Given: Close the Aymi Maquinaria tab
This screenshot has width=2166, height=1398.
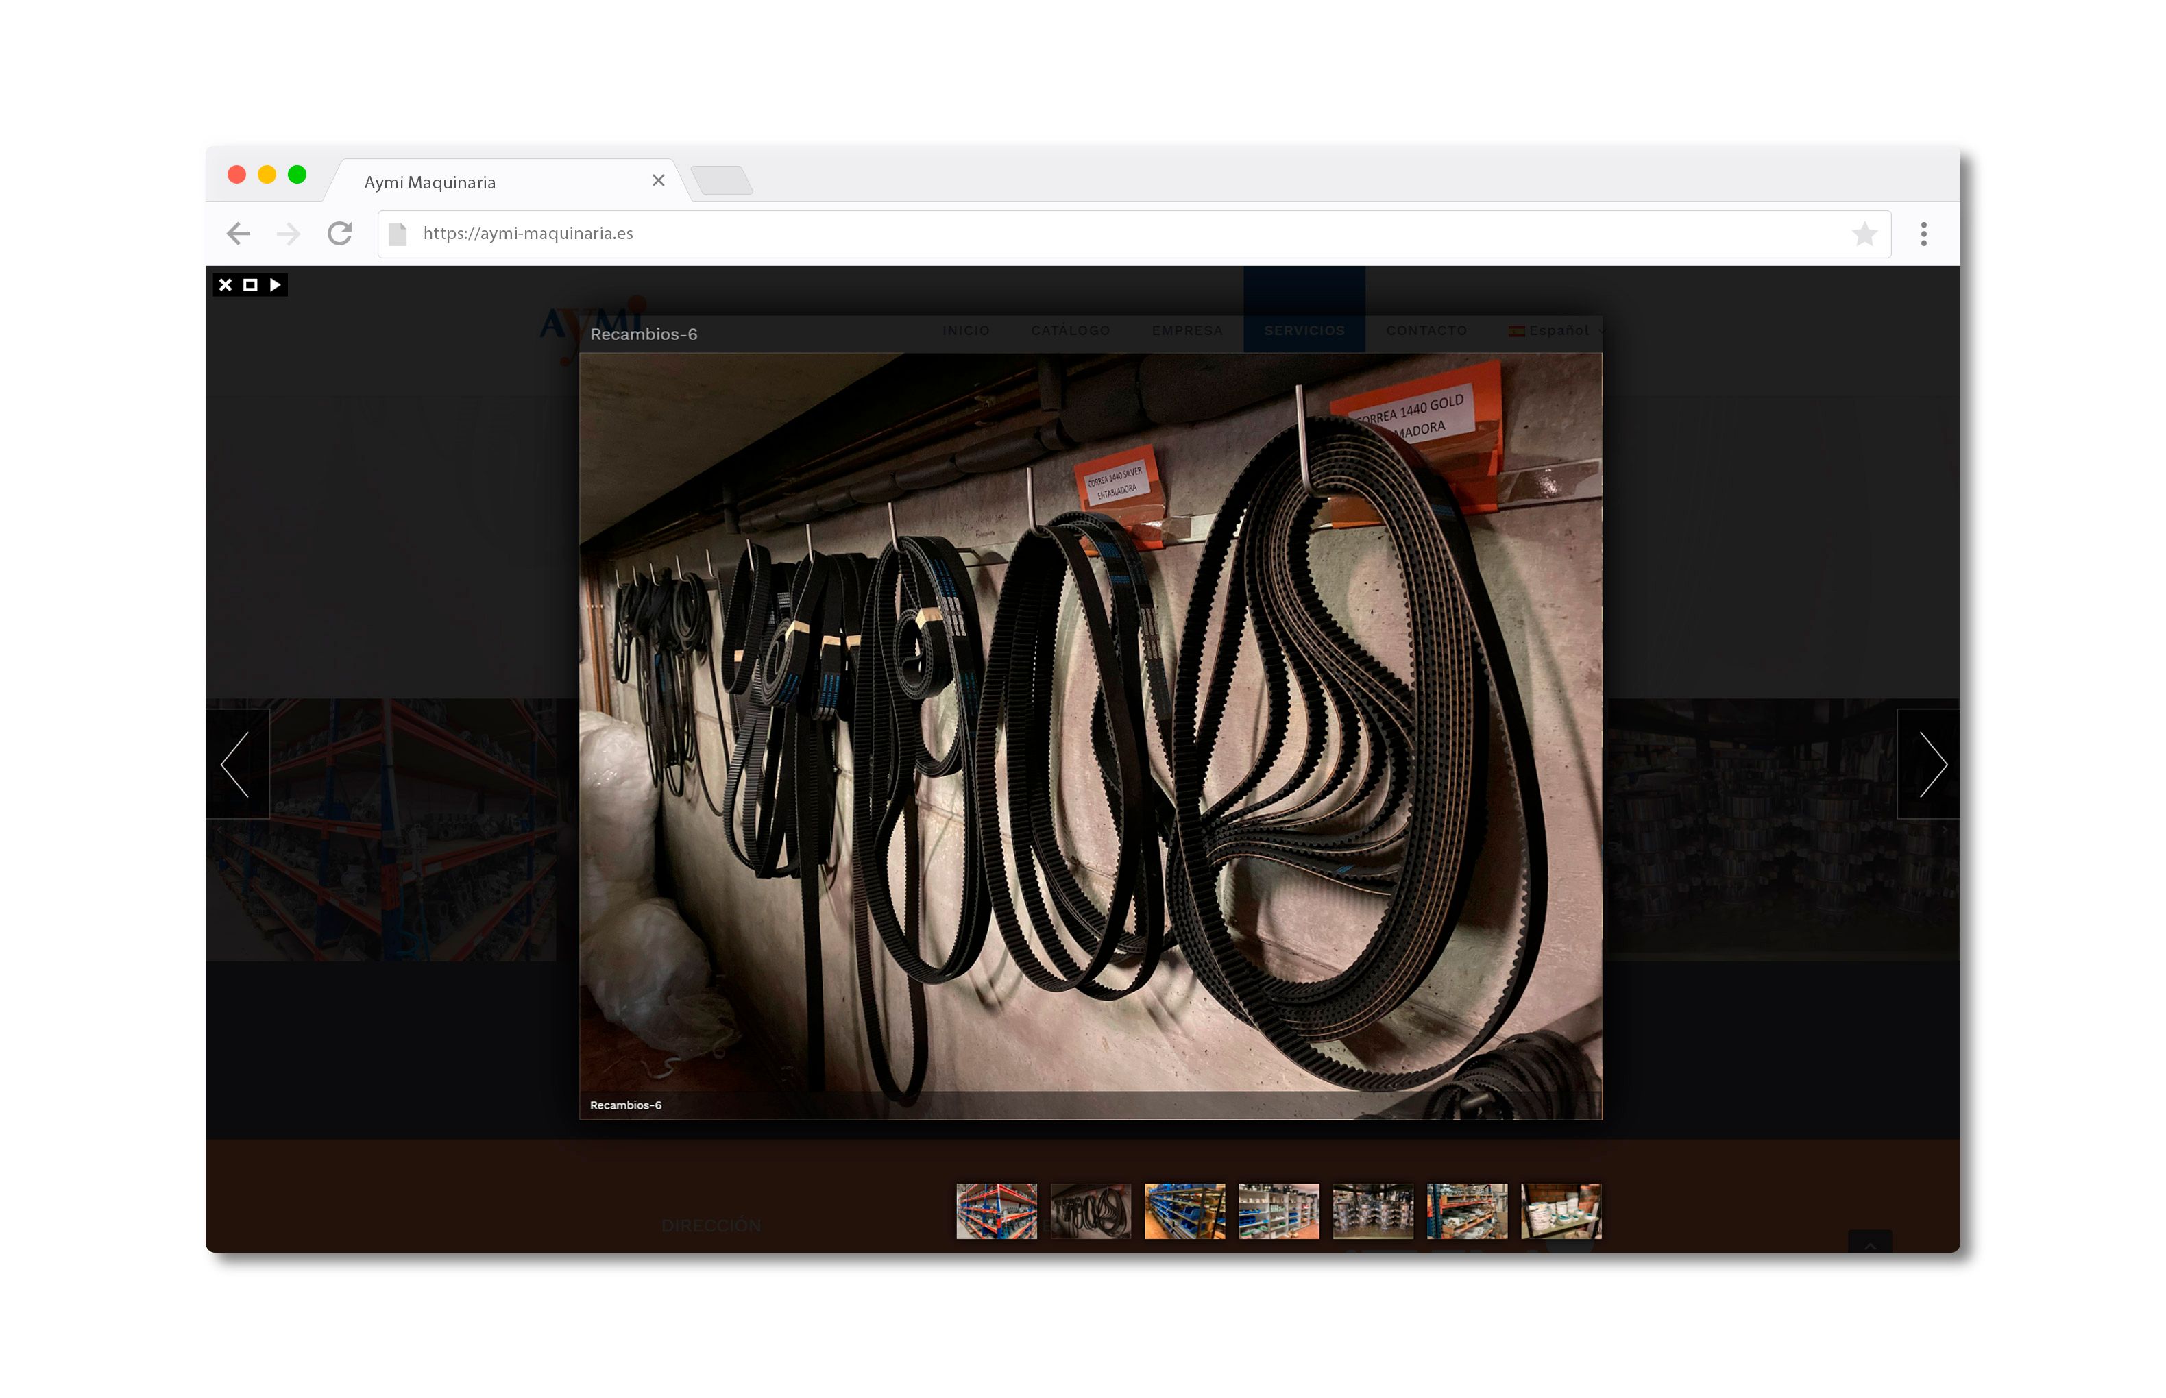Looking at the screenshot, I should [658, 181].
